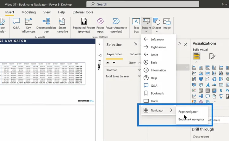
Task: Choose Clustered column chart visualization
Action: click(x=214, y=67)
